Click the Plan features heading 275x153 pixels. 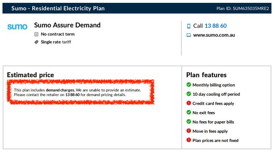pos(207,75)
